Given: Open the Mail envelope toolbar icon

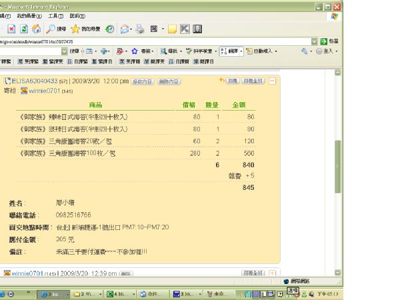Looking at the screenshot, I should click(125, 29).
